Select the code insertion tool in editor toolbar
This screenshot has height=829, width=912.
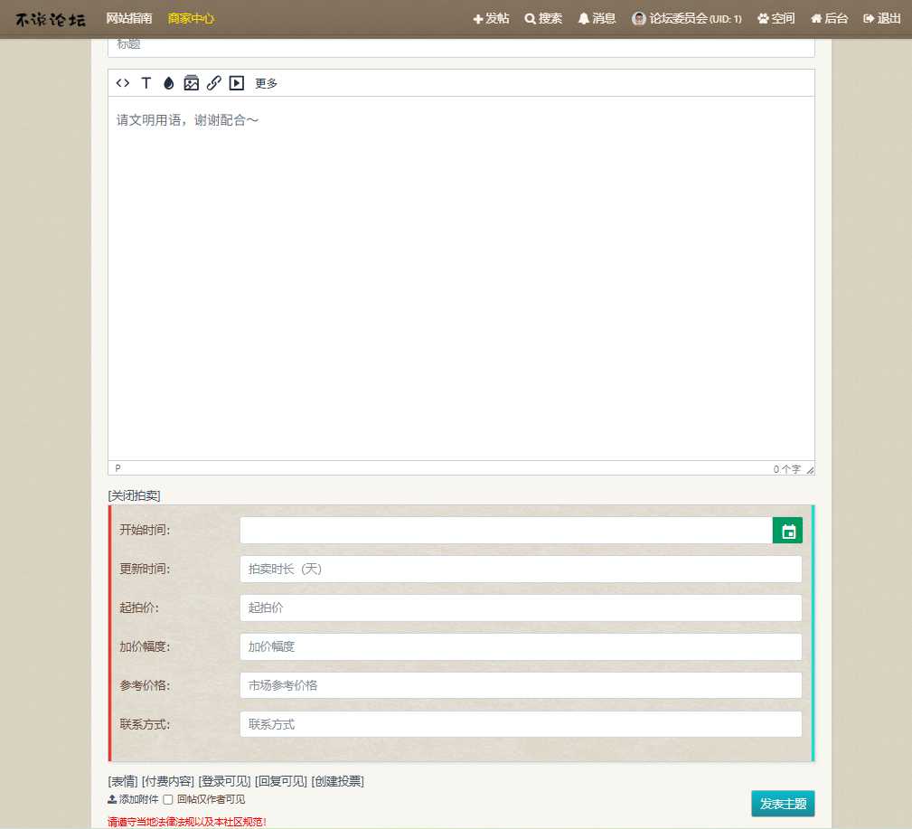pyautogui.click(x=122, y=82)
